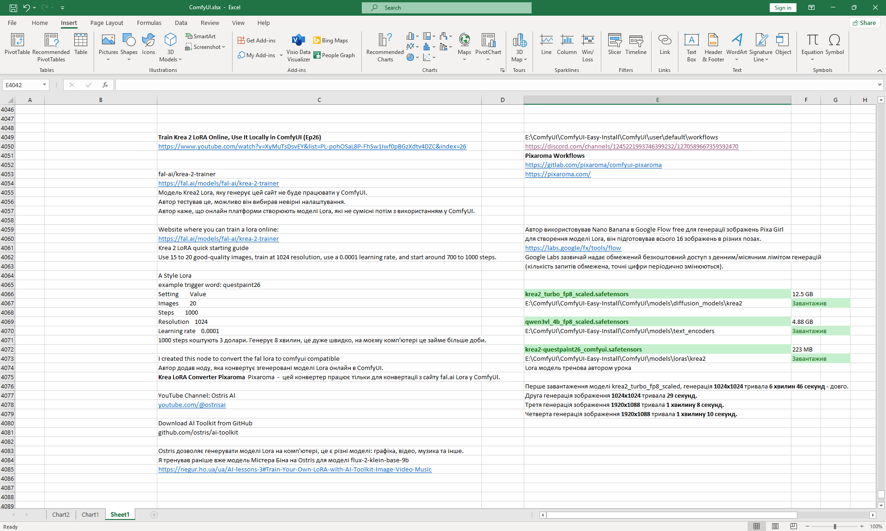Click the Bing Maps add-in
Image resolution: width=886 pixels, height=531 pixels.
click(x=331, y=41)
